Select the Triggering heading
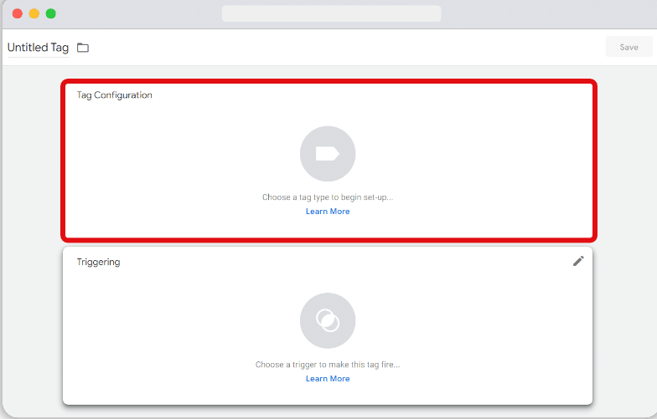The image size is (657, 419). pyautogui.click(x=99, y=263)
